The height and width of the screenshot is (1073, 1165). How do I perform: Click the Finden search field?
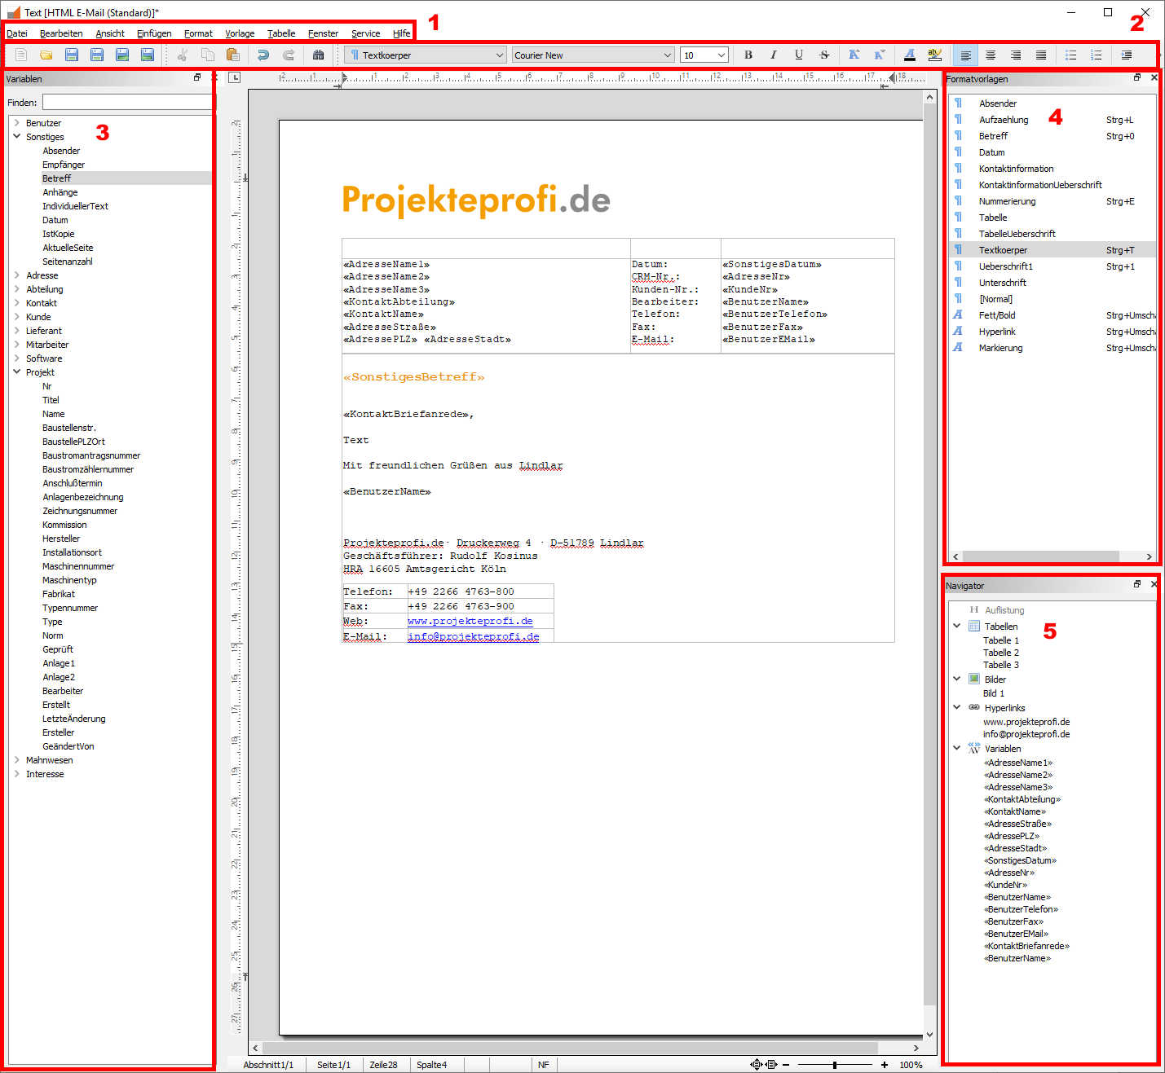pos(127,103)
